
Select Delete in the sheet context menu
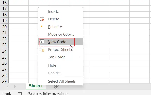click(x=61, y=19)
